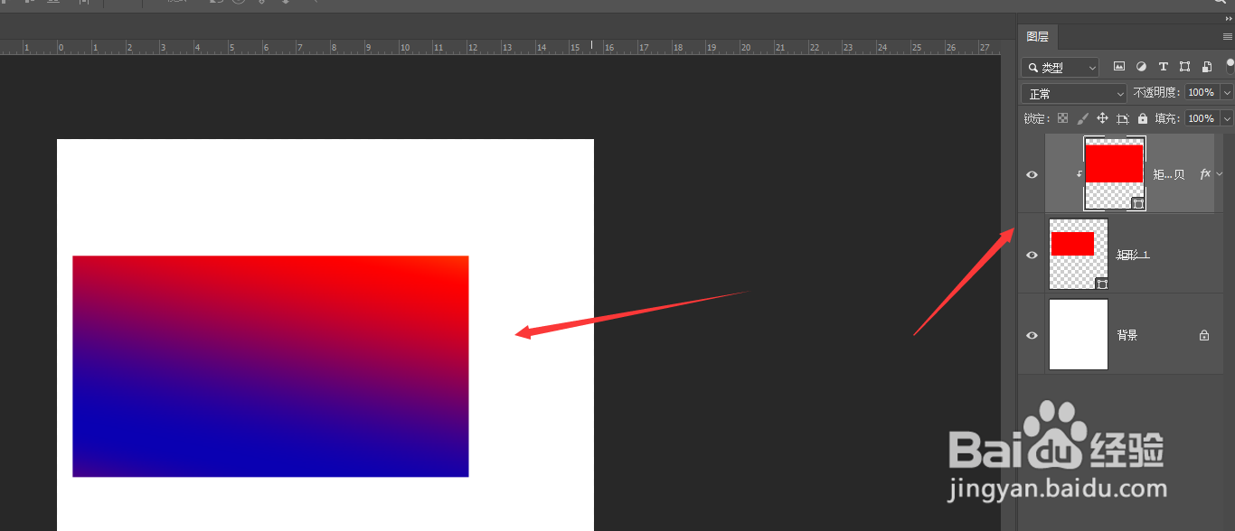Click the horizontal ruler at mark 10
Screen dimensions: 1235x531
(x=404, y=47)
